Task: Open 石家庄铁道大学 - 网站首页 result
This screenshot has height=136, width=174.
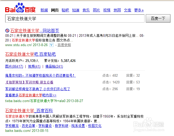Action: pos(35,31)
